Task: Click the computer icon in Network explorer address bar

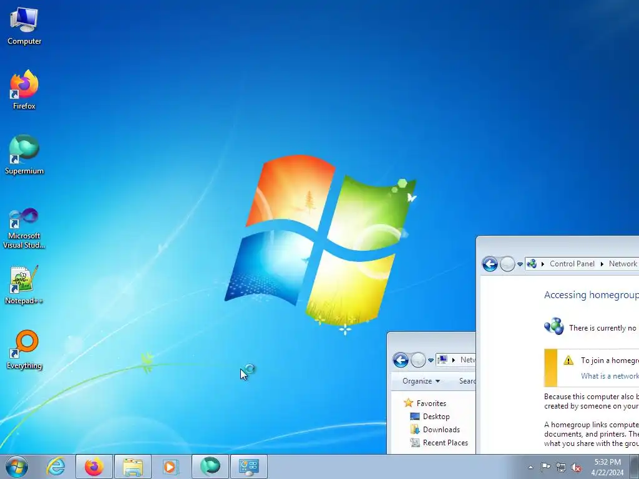Action: pos(442,360)
